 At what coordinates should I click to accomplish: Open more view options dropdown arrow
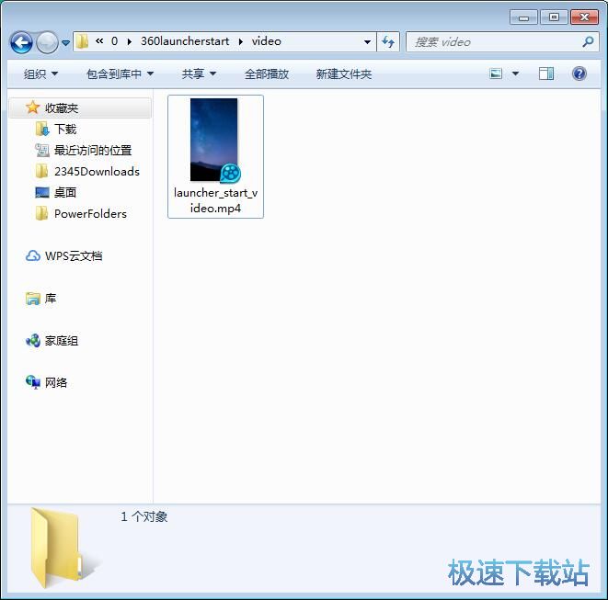click(515, 74)
